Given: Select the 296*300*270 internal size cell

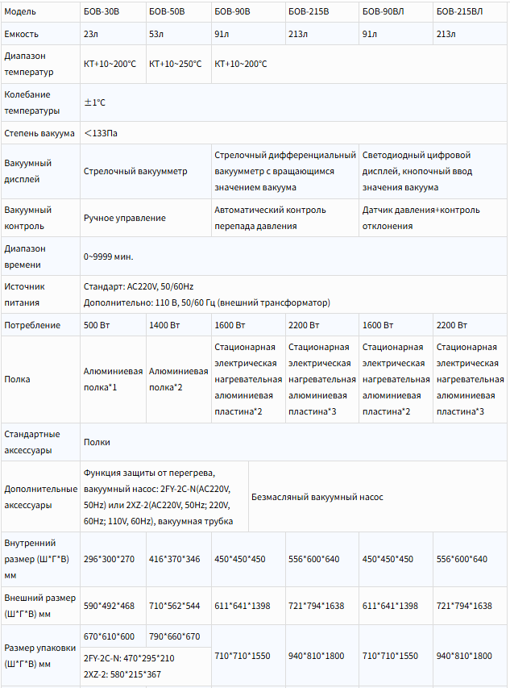Looking at the screenshot, I should [109, 559].
